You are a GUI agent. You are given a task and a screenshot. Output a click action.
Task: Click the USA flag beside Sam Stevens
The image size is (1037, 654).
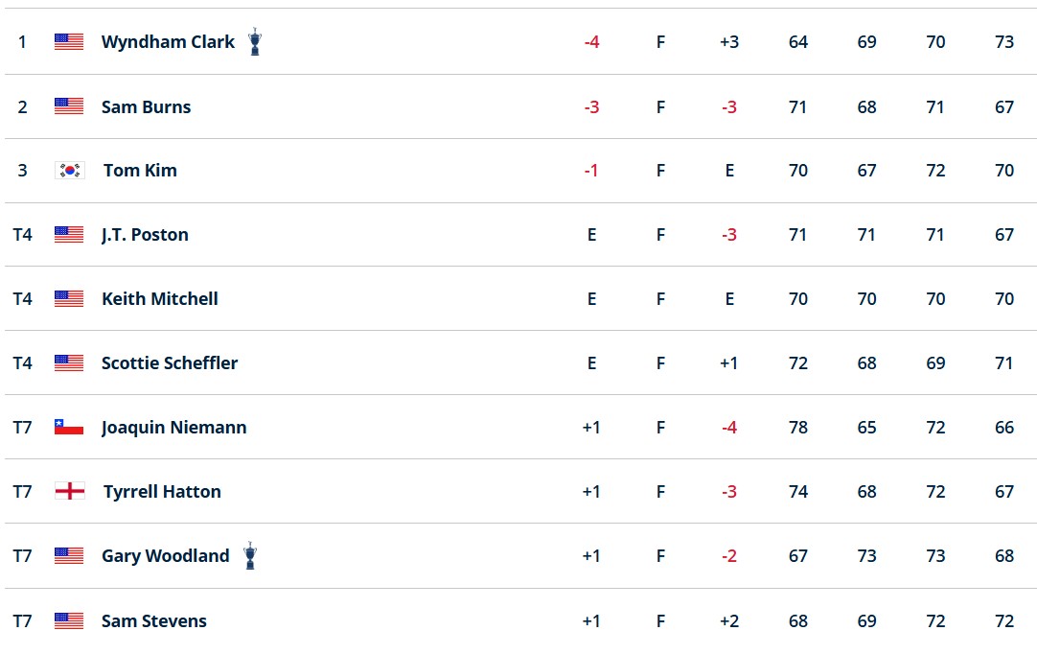[x=69, y=620]
